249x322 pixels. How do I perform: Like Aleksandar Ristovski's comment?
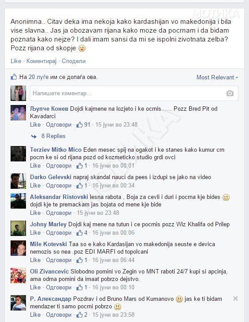click(35, 213)
